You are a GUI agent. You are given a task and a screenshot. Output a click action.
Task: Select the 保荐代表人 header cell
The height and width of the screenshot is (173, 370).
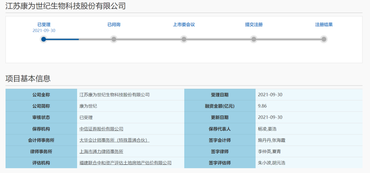tap(220, 129)
